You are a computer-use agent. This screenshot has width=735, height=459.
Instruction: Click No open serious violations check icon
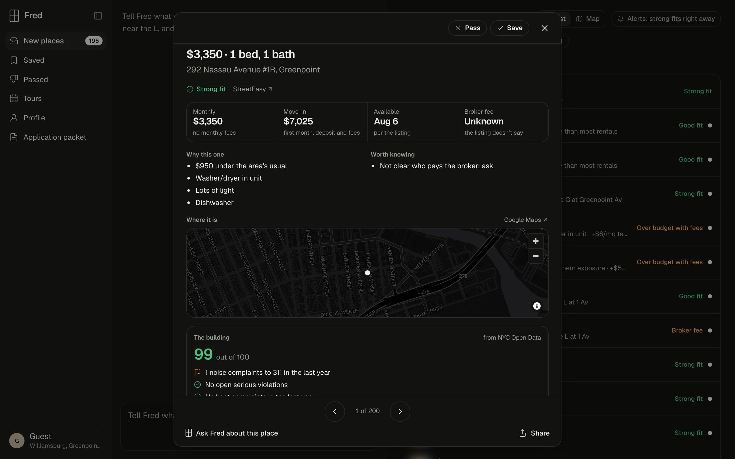pyautogui.click(x=198, y=385)
